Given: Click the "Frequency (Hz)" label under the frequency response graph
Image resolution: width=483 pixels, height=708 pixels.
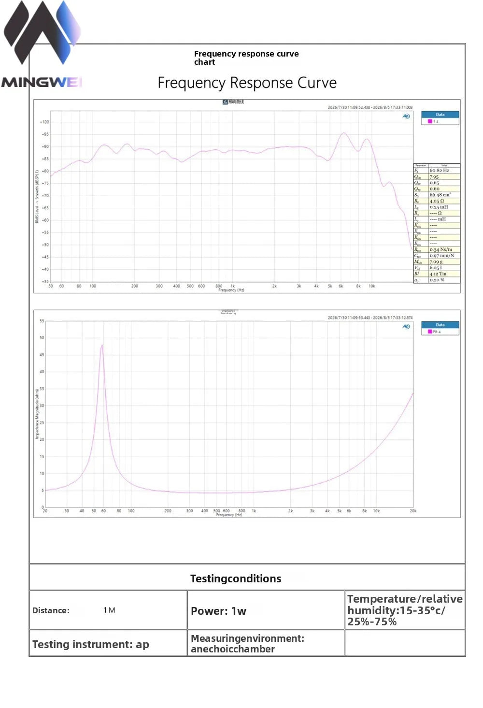Looking at the screenshot, I should [231, 290].
